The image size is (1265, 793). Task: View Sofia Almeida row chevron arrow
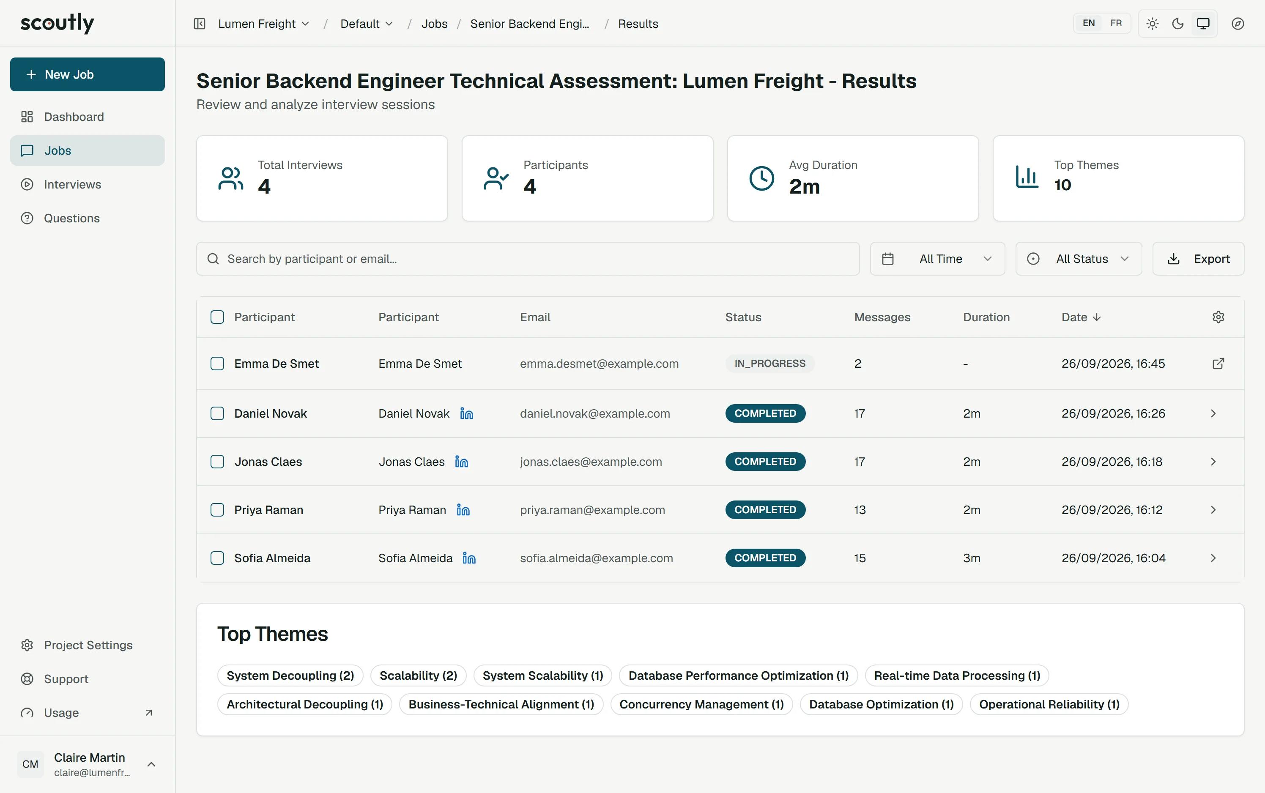[x=1213, y=558]
